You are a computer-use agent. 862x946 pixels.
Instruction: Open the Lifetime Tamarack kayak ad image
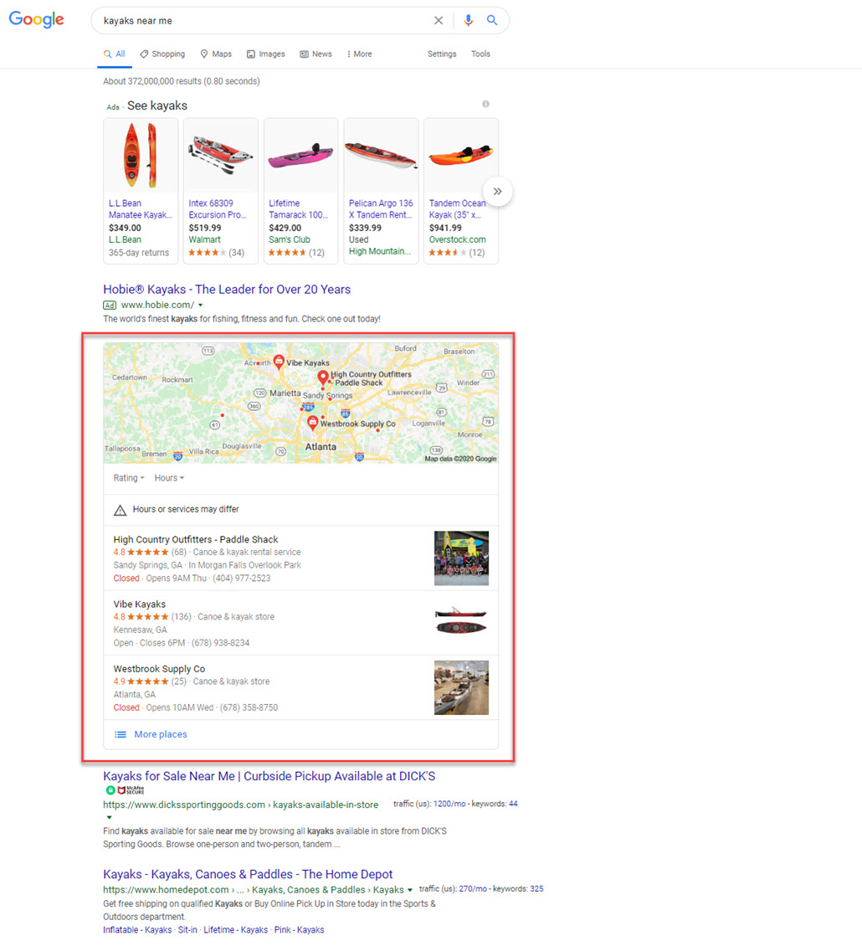point(300,155)
